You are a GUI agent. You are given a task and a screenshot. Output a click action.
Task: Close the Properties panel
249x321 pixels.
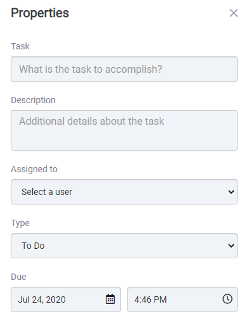pos(233,13)
